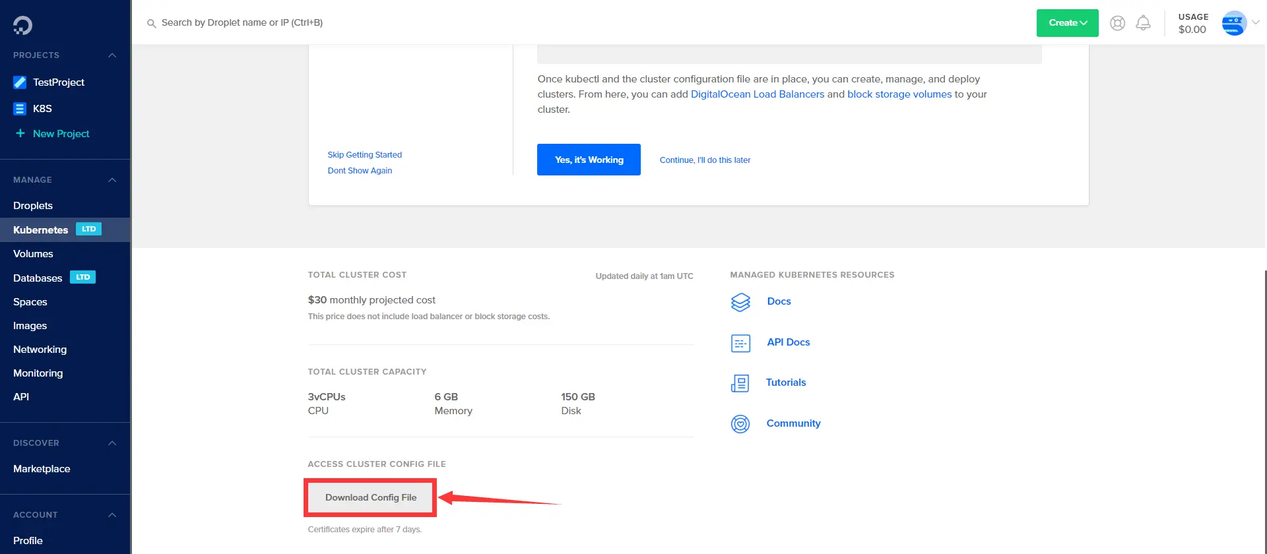Click the "3vCPUs" capacity value
Screen dimensions: 1267x554
click(x=327, y=397)
